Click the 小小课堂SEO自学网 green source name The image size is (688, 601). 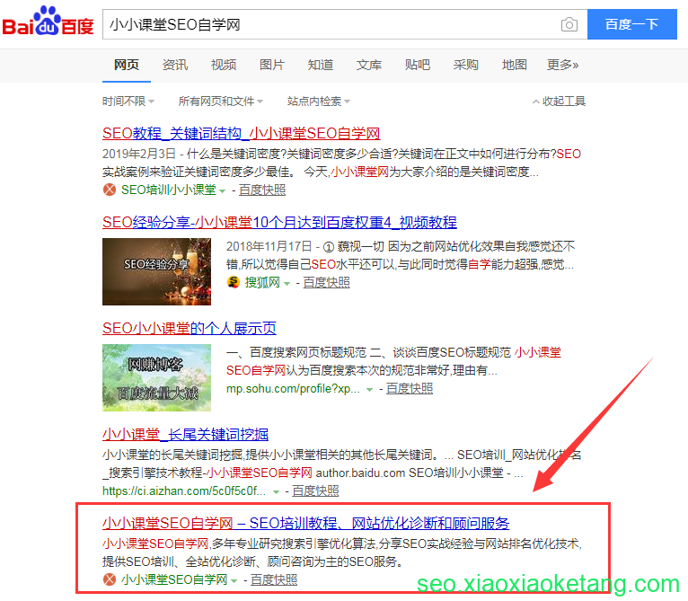(x=174, y=580)
